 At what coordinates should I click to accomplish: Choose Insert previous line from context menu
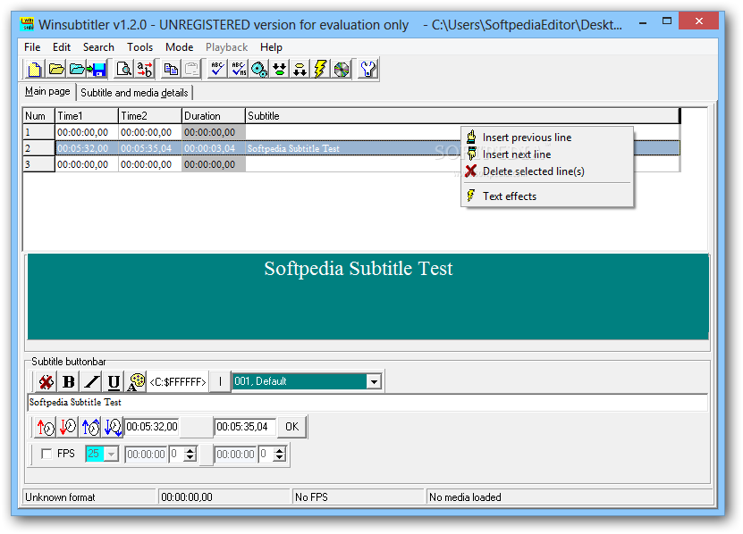pos(547,138)
